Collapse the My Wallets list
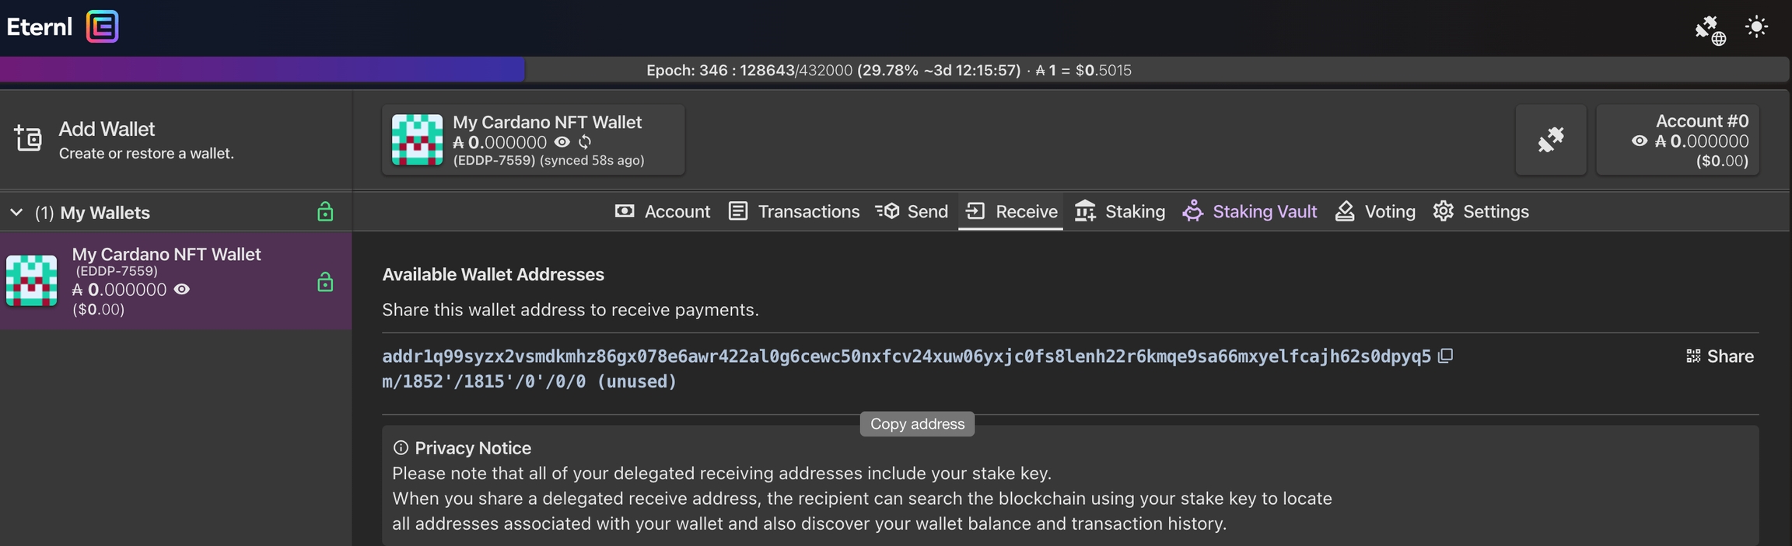1792x546 pixels. [x=16, y=212]
